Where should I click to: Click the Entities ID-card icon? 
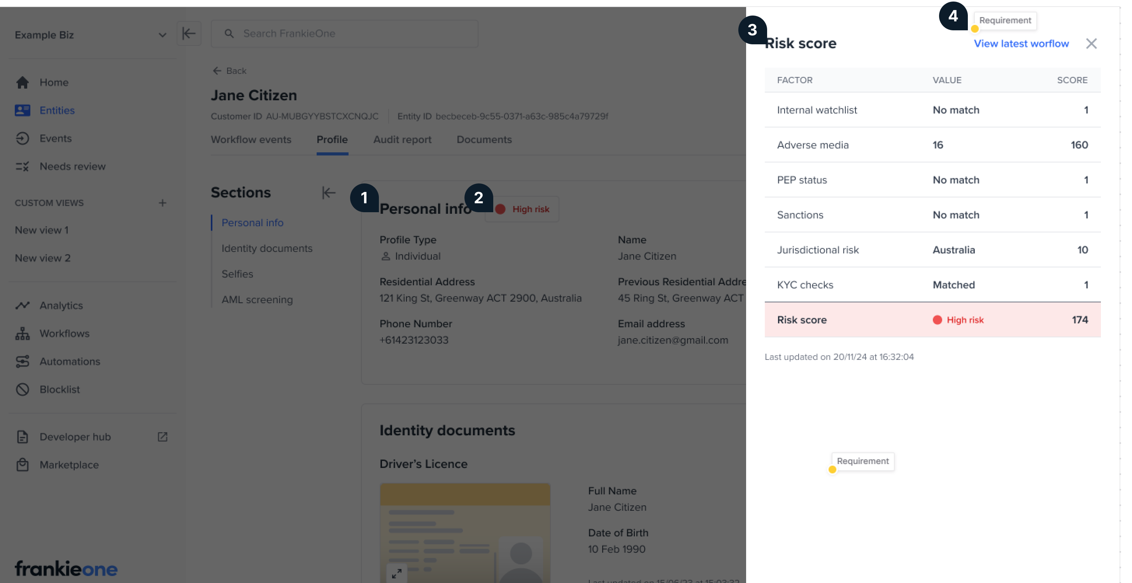pyautogui.click(x=23, y=110)
